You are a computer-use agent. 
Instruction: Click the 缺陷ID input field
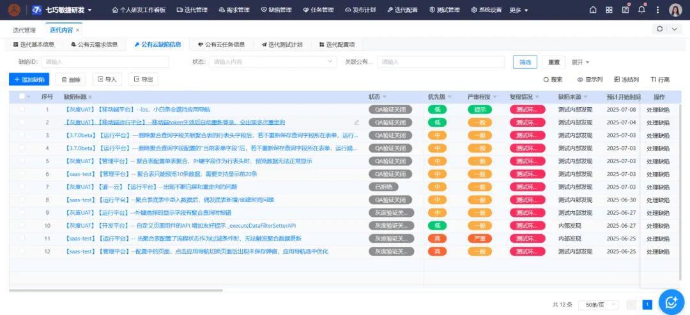coord(105,62)
